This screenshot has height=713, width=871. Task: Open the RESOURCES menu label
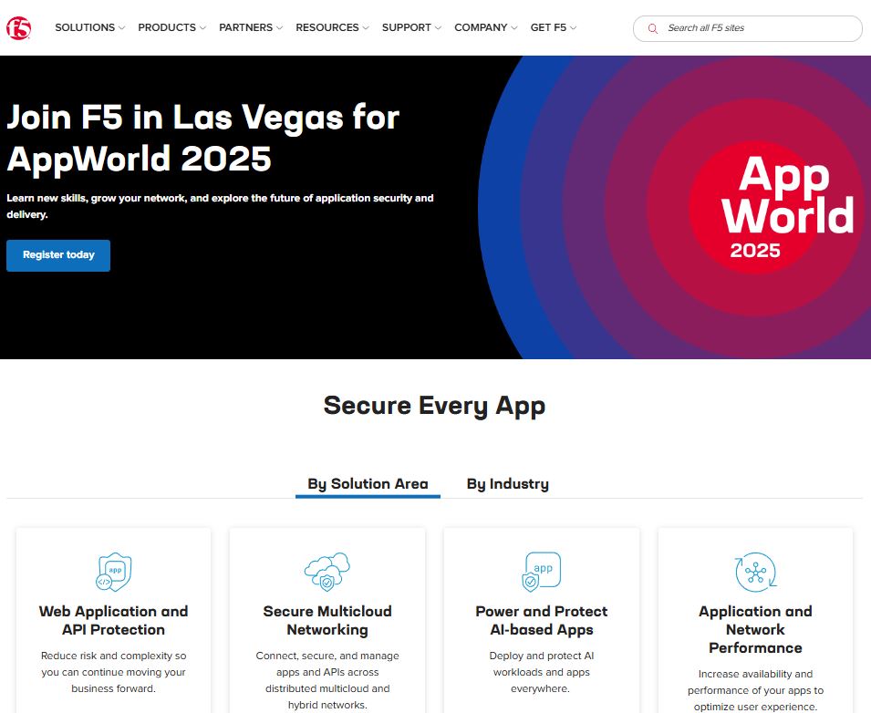pyautogui.click(x=327, y=27)
